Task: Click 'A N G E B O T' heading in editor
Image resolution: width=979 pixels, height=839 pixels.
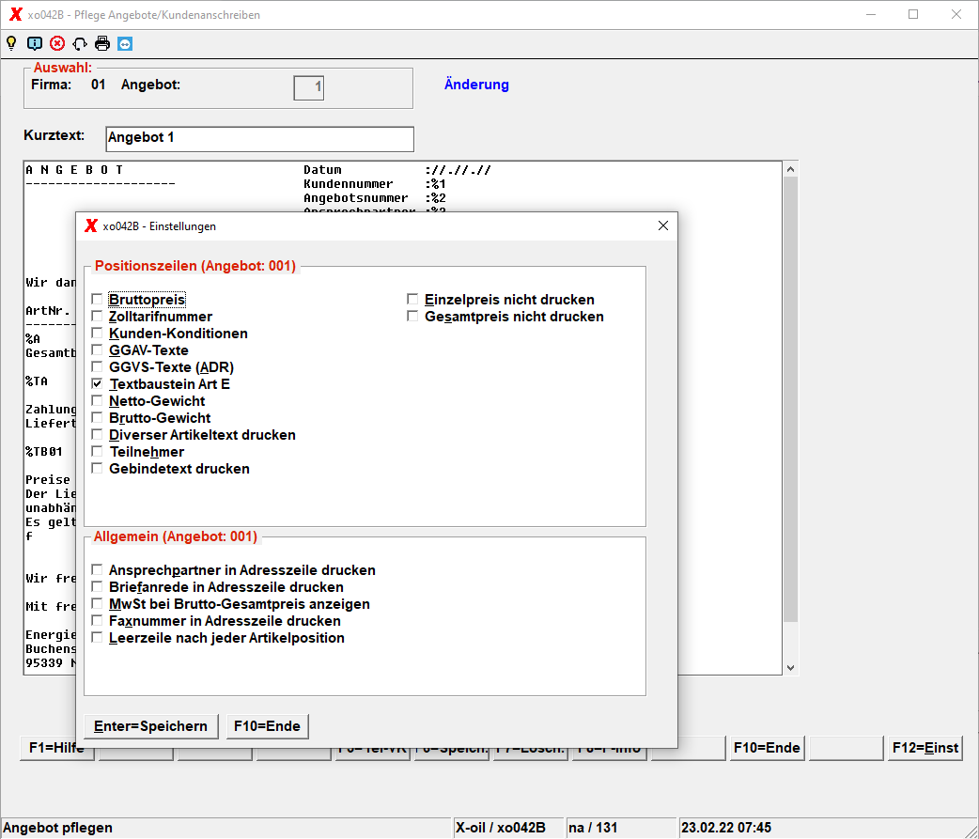Action: 74,170
